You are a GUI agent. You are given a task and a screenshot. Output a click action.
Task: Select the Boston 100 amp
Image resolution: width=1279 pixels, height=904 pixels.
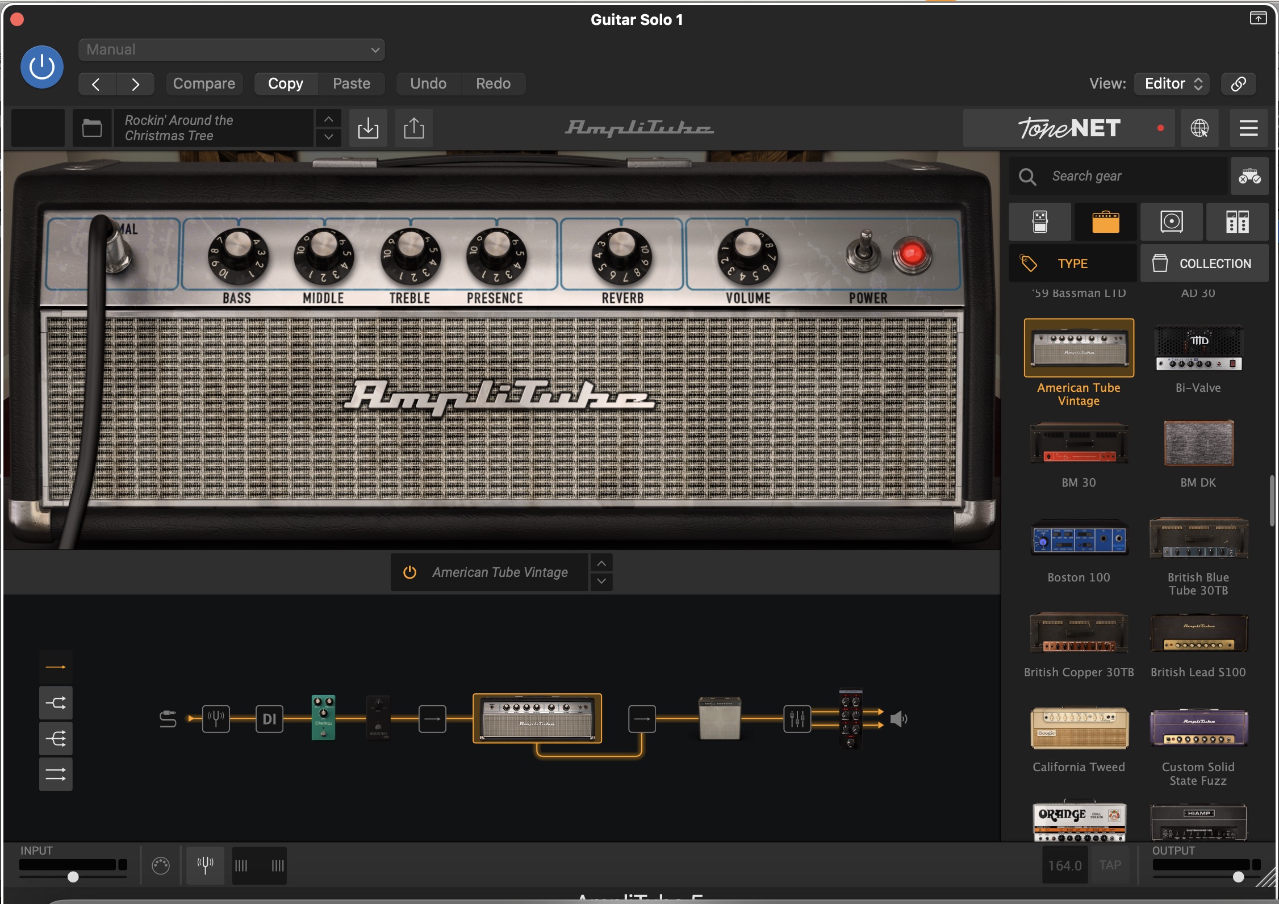point(1079,537)
